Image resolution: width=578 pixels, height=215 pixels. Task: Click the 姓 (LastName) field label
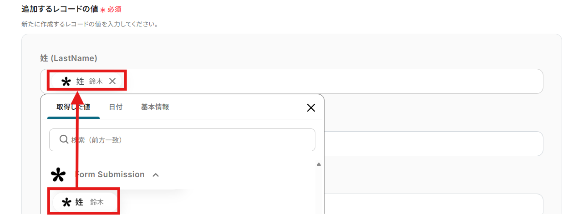click(x=68, y=58)
